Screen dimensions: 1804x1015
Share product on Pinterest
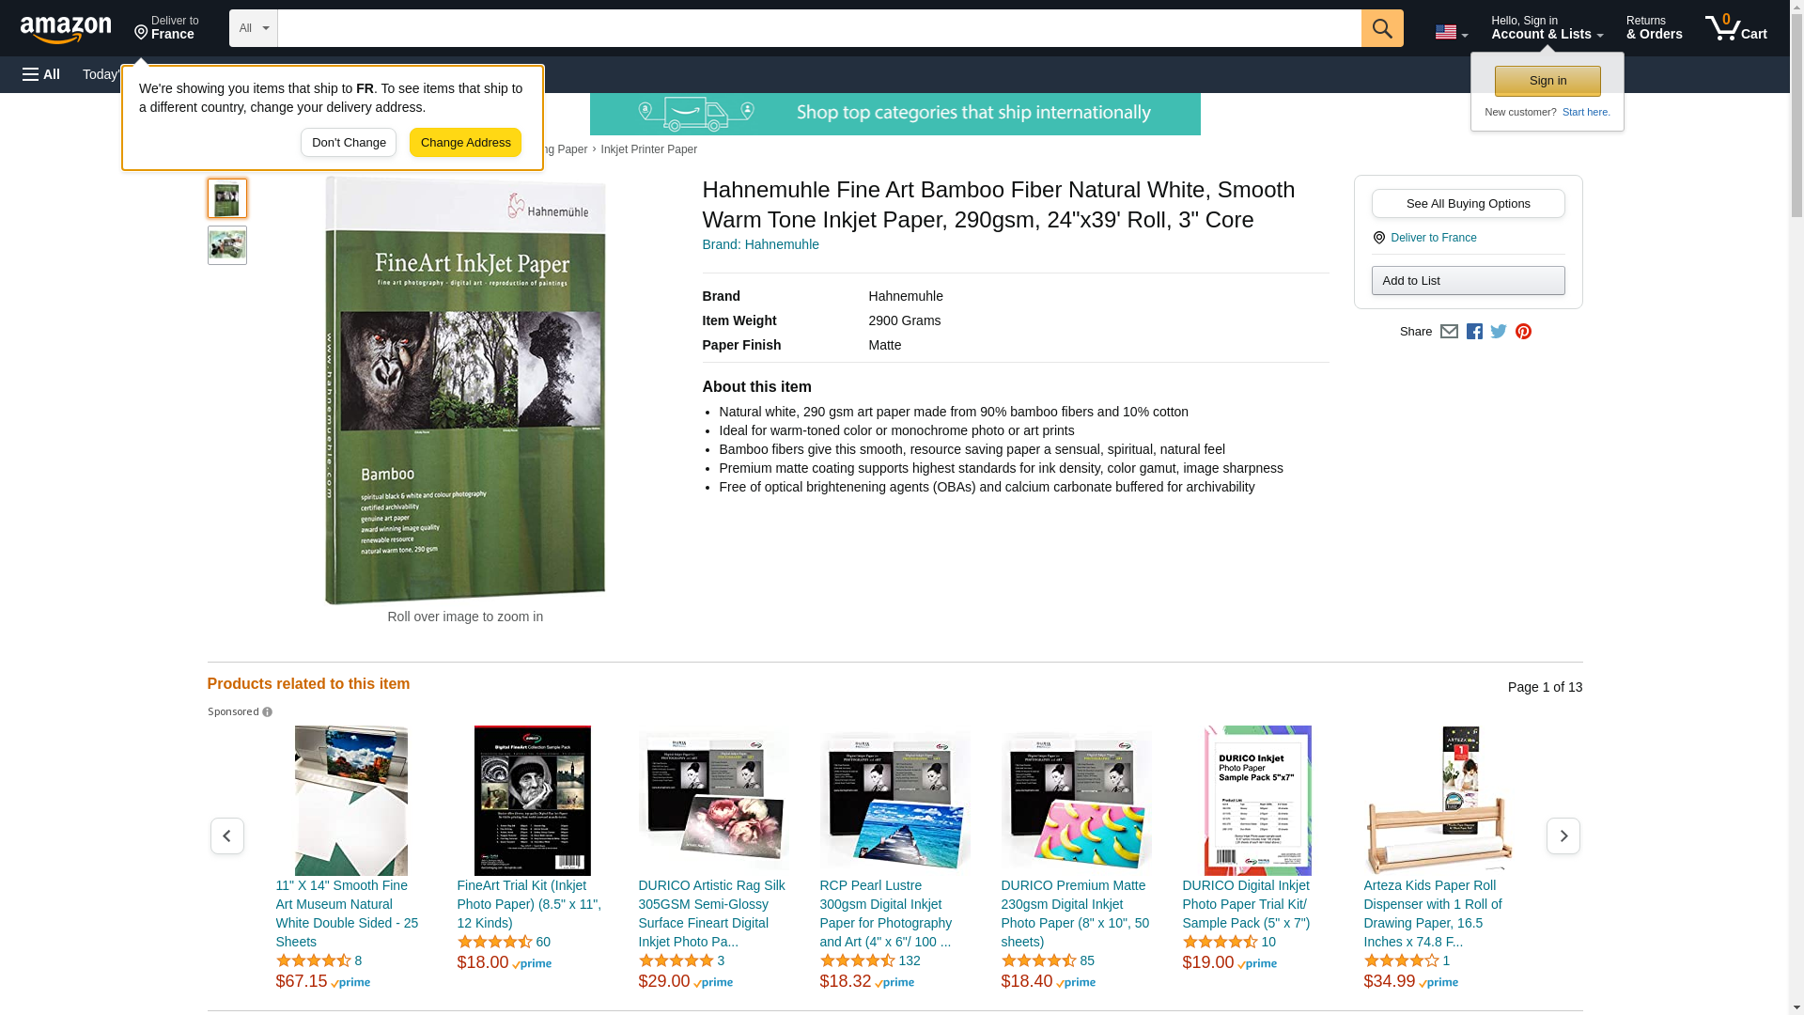[1523, 332]
